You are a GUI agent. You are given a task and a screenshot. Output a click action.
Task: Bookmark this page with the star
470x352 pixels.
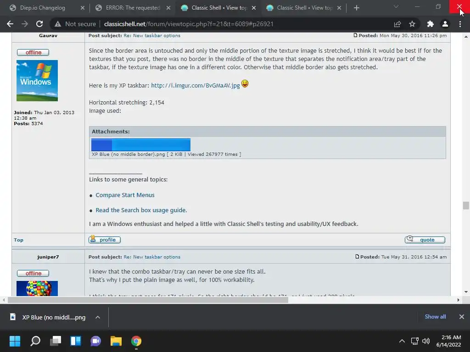(412, 24)
